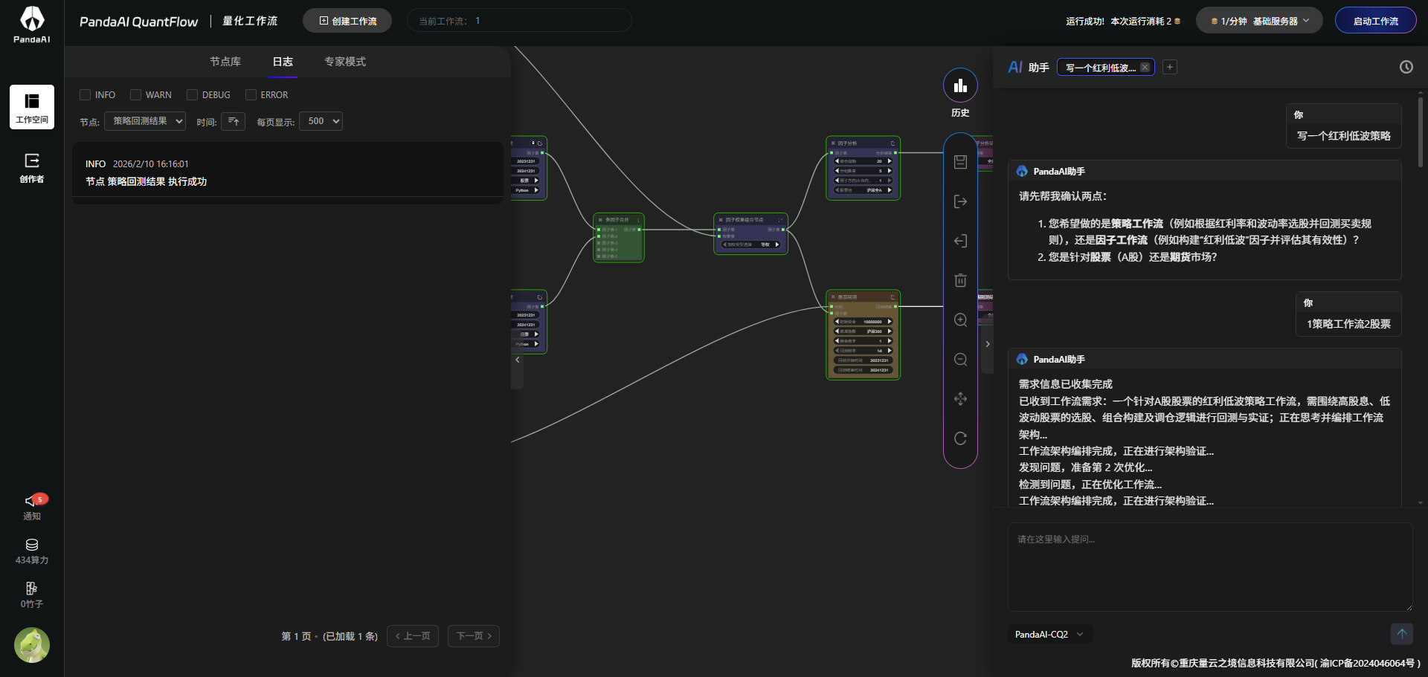Toggle the INFO log filter checkbox

85,95
